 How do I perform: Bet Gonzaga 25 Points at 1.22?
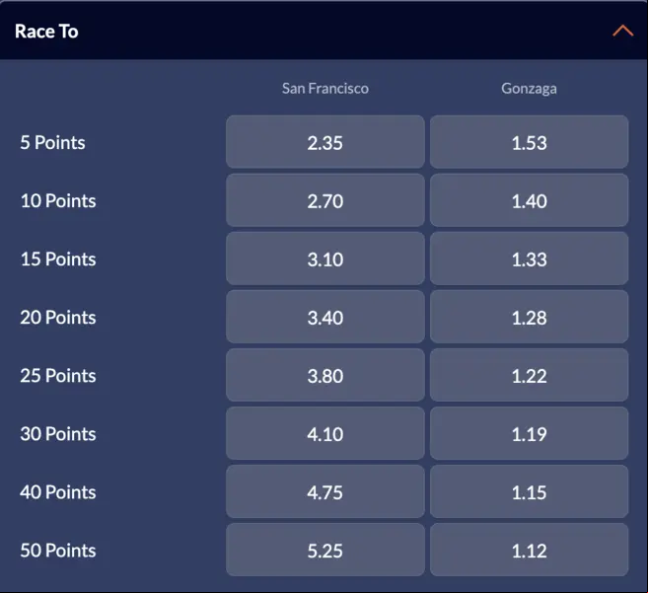(x=529, y=375)
